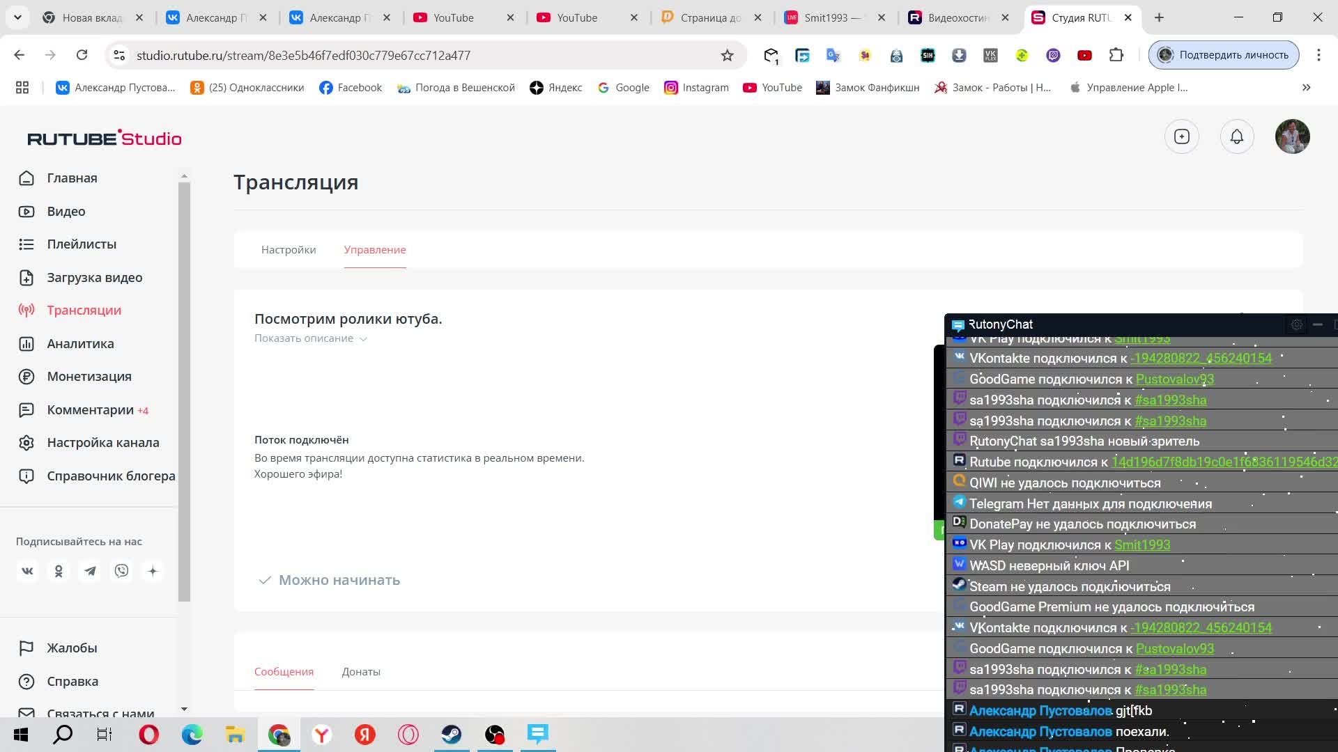The height and width of the screenshot is (752, 1338).
Task: Click the add video plus icon
Action: tap(1181, 136)
